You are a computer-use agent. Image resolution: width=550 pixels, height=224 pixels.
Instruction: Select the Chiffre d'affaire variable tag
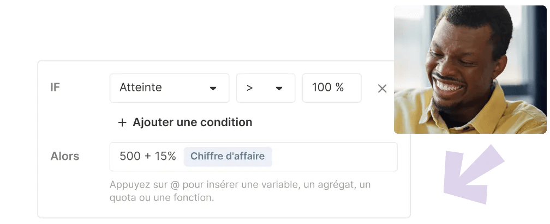pyautogui.click(x=228, y=156)
